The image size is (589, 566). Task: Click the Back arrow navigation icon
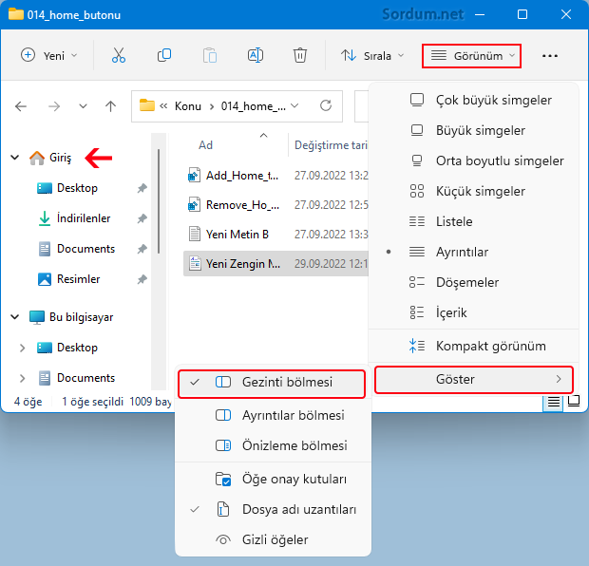click(x=22, y=106)
